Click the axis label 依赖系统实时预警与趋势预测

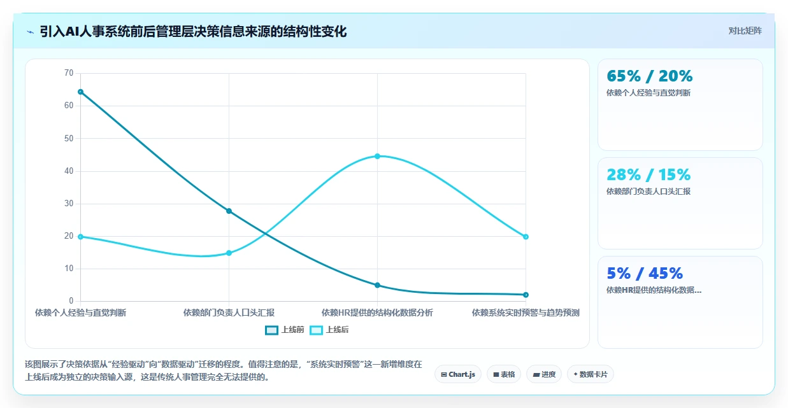526,313
